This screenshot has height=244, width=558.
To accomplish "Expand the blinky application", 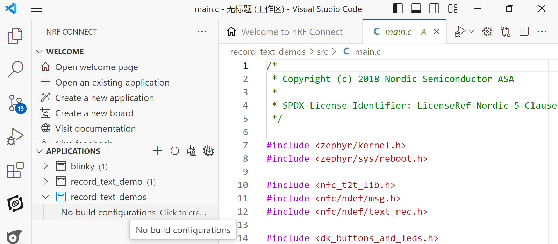I will tap(45, 166).
